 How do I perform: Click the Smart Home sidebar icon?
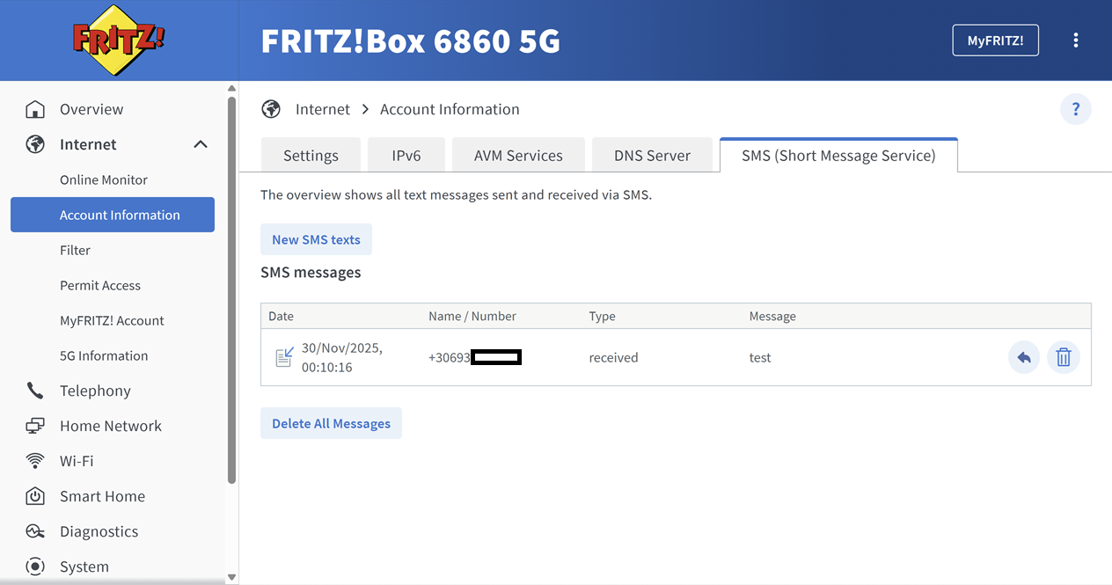pyautogui.click(x=34, y=496)
